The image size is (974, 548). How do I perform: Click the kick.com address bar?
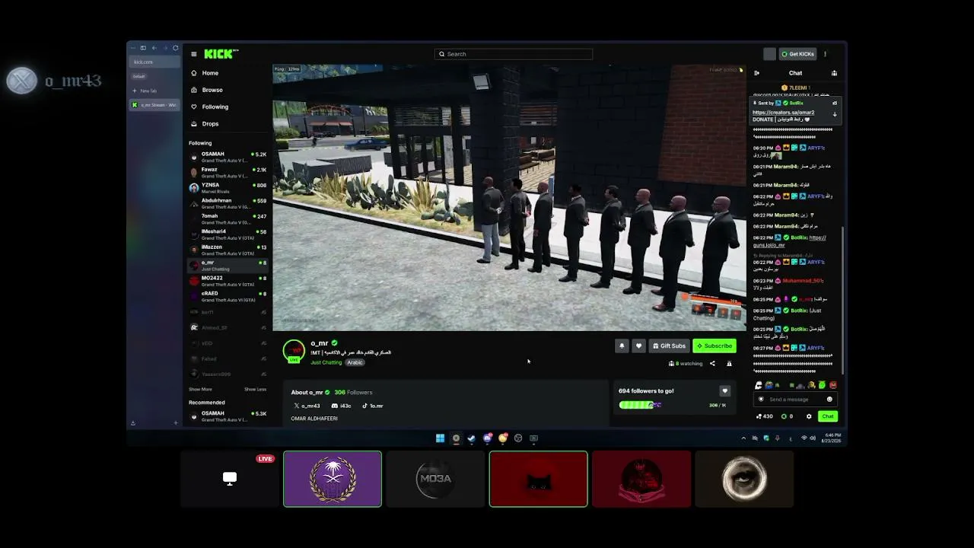(155, 62)
